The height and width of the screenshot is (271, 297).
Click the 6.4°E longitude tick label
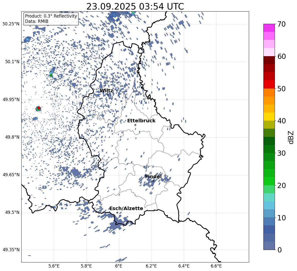pyautogui.click(x=184, y=266)
